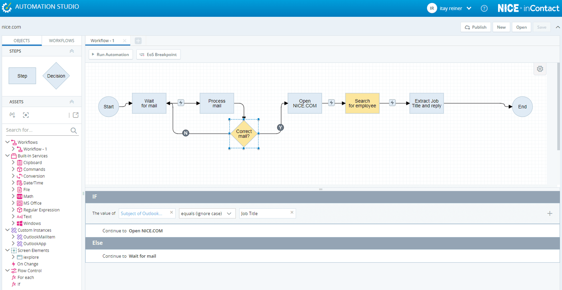Viewport: 562px width, 290px height.
Task: Expand the iexplore screen element
Action: click(x=13, y=257)
